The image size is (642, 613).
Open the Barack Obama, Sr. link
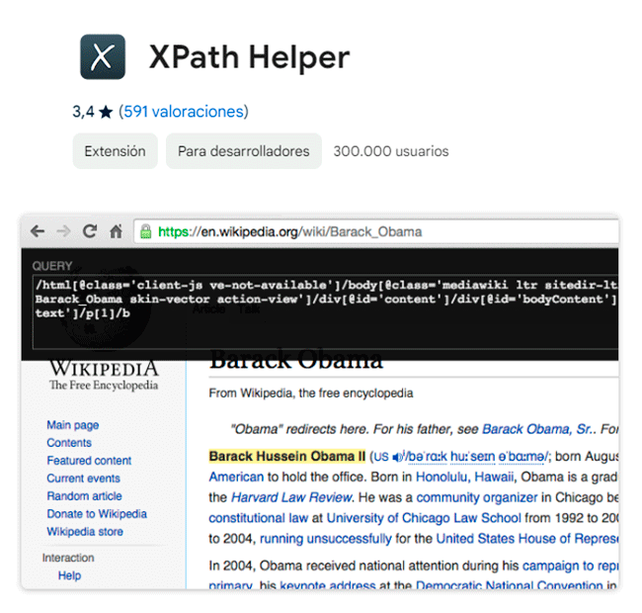537,429
